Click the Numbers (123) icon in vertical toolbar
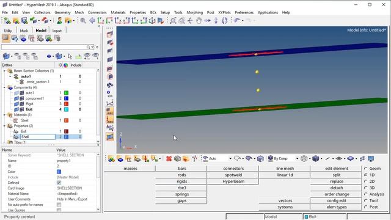 tap(110, 94)
